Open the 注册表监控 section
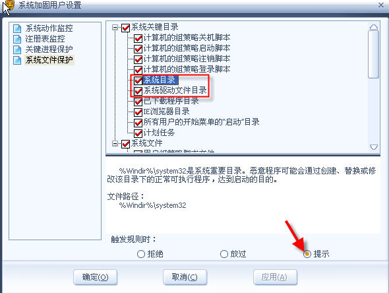389x293 pixels. tap(45, 39)
